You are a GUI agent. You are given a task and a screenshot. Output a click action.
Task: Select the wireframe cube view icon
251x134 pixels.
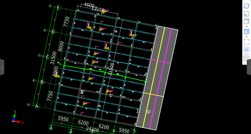(x=246, y=22)
